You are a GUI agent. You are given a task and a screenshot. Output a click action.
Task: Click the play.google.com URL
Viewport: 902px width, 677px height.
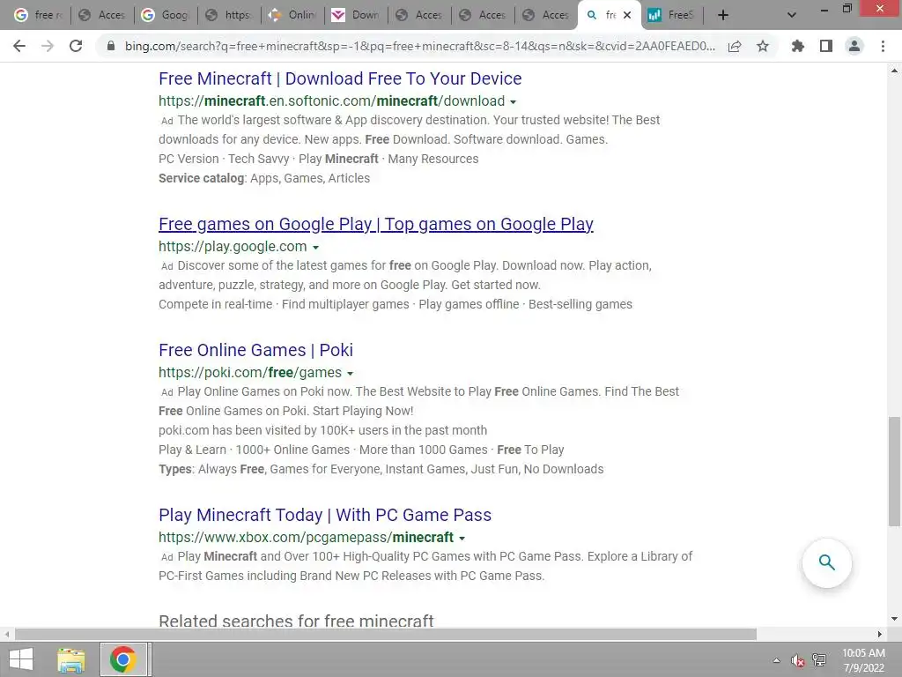click(x=233, y=247)
